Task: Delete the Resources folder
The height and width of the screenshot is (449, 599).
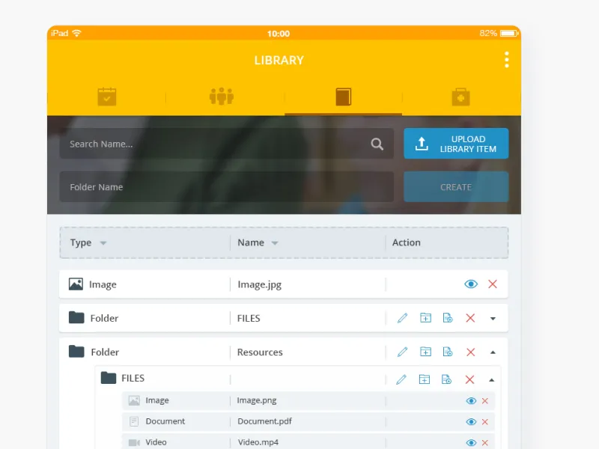Action: click(x=470, y=352)
